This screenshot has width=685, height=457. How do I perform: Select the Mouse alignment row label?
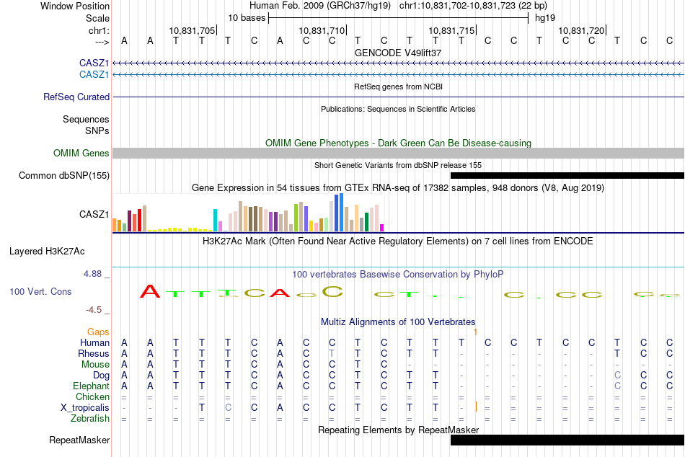pos(95,365)
